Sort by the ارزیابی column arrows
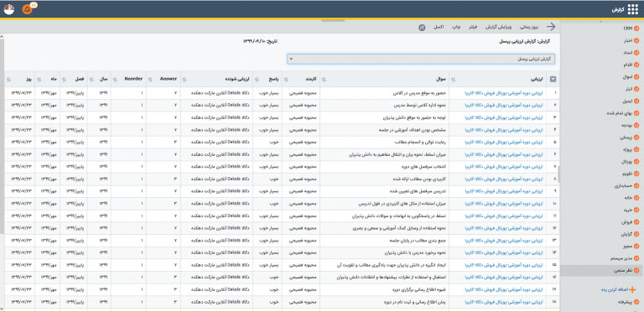The image size is (644, 312). click(454, 80)
